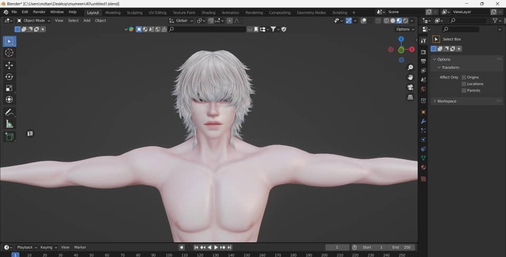Select the Scale tool
The width and height of the screenshot is (506, 257).
click(x=9, y=88)
